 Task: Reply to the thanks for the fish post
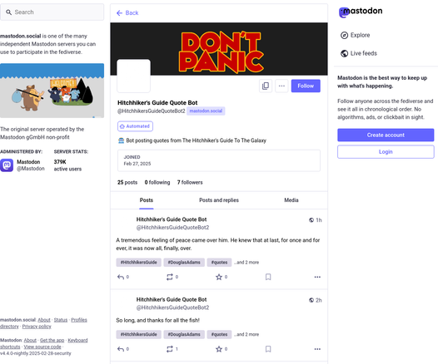pos(121,349)
